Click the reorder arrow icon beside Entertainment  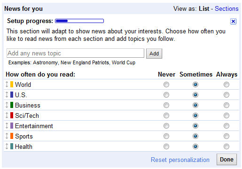coord(7,126)
